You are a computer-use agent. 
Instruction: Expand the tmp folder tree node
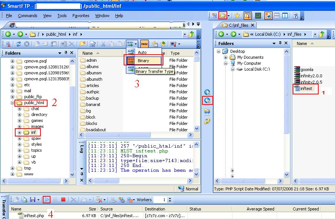12,168
